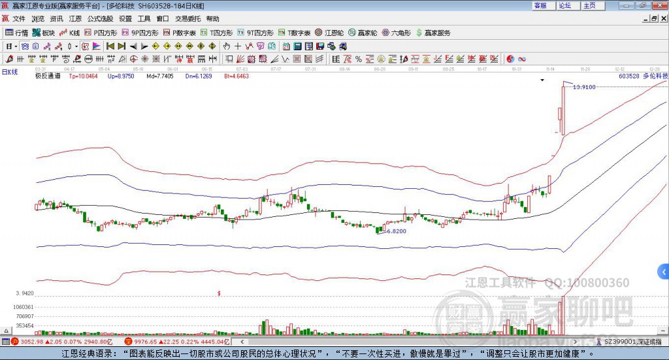
Task: Click the horizontal scrollbar left arrow
Action: tap(242, 342)
